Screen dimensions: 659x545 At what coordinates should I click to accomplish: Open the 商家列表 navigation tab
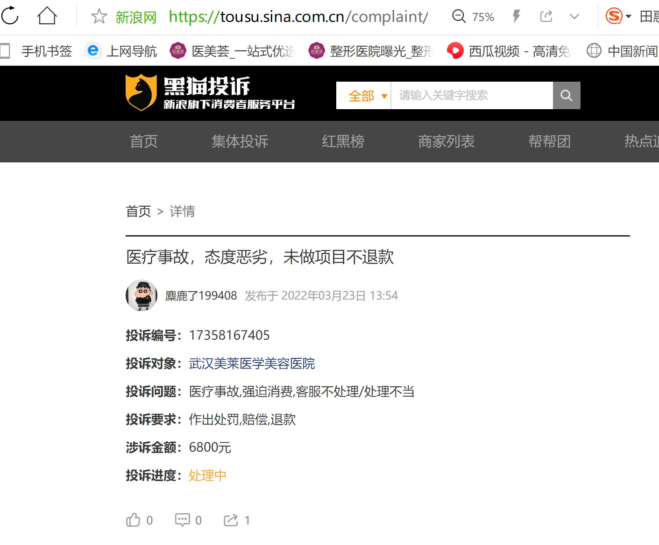tap(446, 141)
